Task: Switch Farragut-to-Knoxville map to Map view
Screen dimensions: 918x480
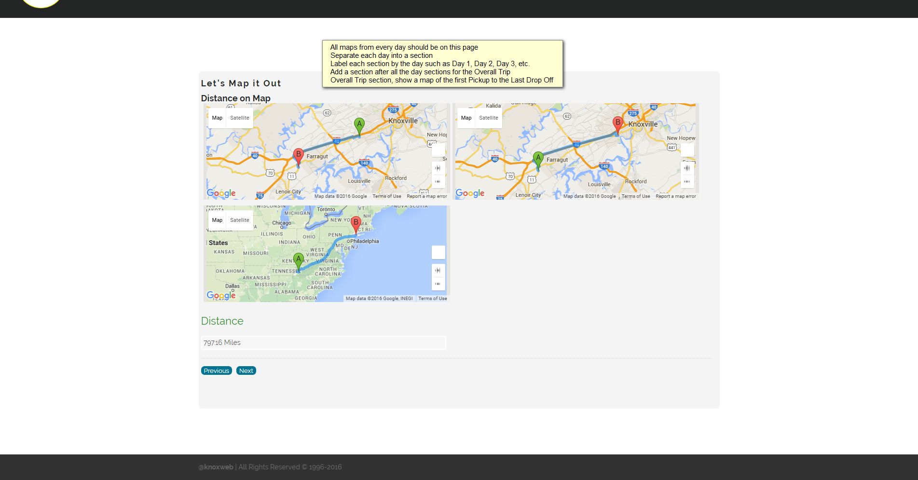Action: [466, 118]
